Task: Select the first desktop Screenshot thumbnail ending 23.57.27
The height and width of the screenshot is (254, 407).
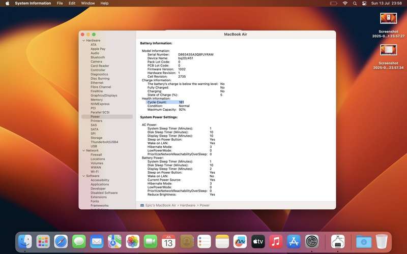Action: (388, 18)
